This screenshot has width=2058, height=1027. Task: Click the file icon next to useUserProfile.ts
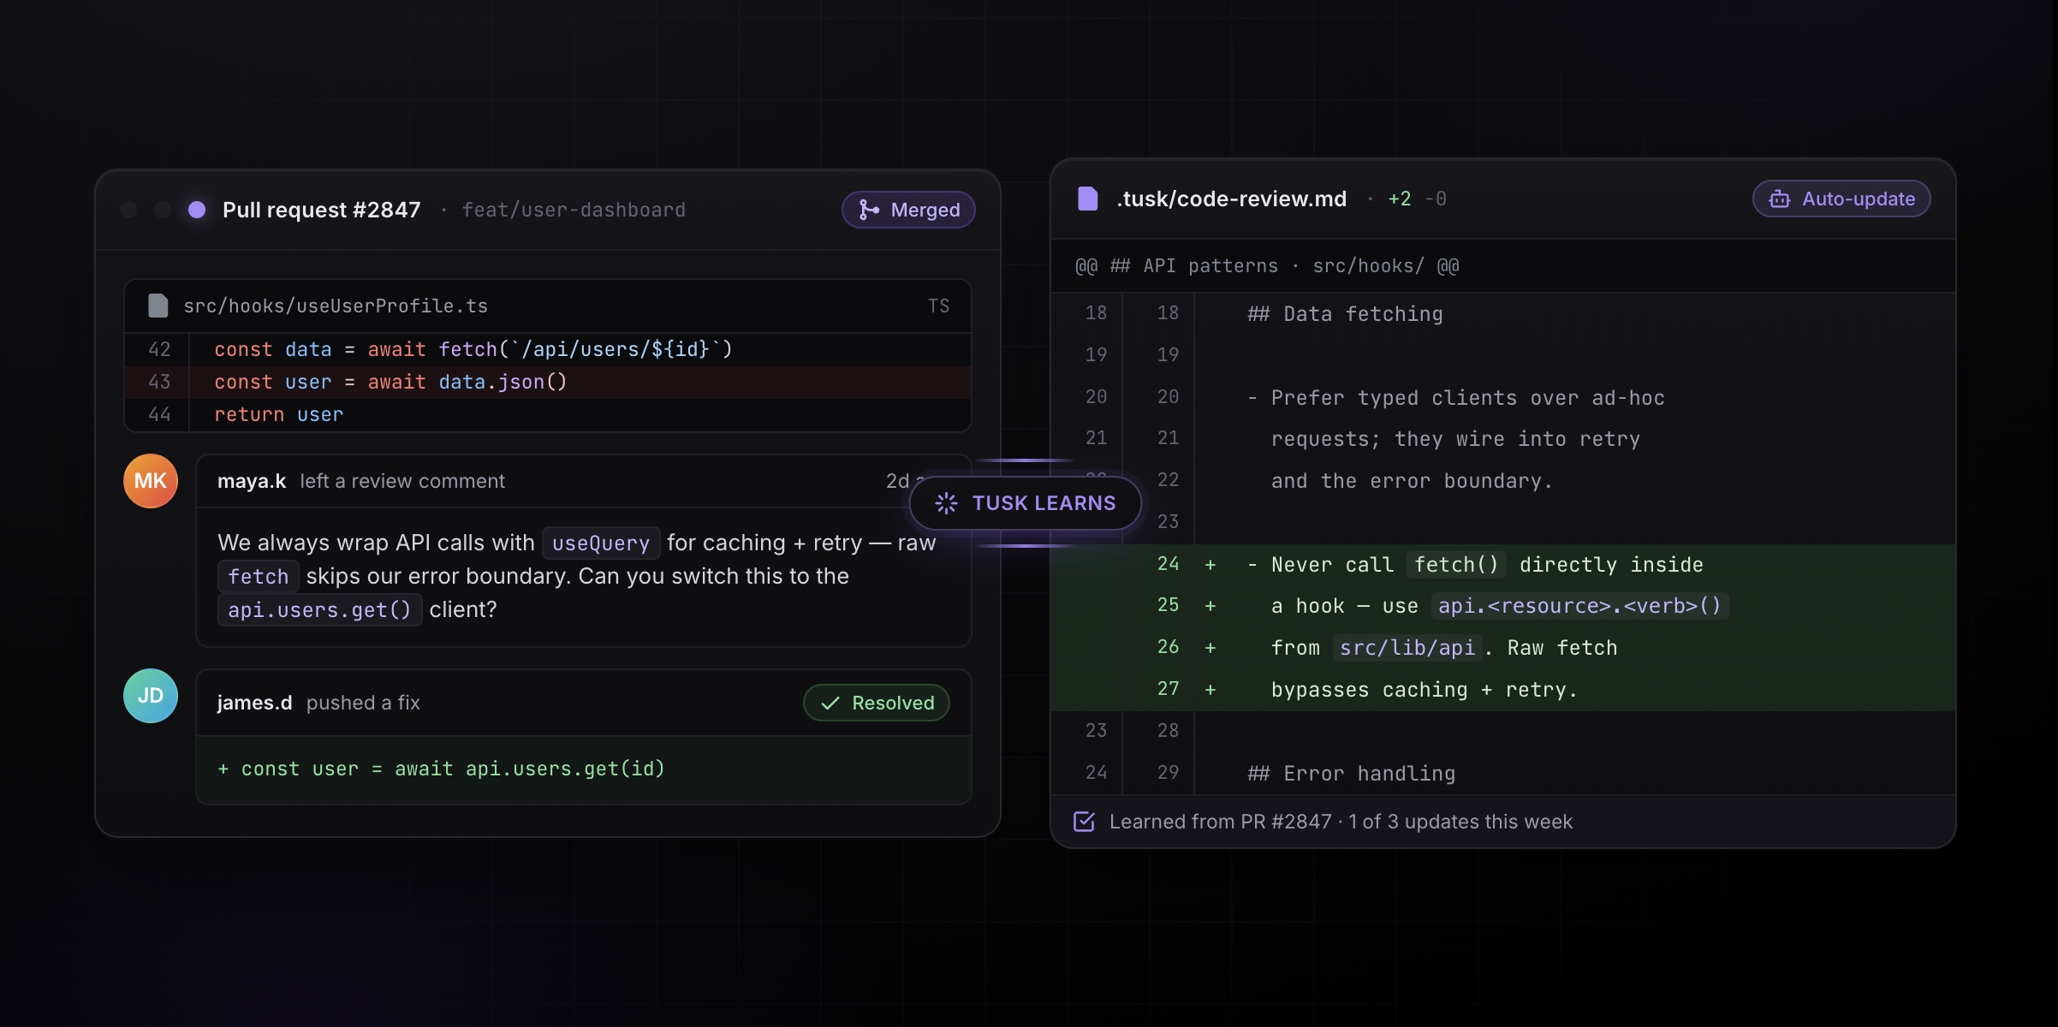[158, 306]
